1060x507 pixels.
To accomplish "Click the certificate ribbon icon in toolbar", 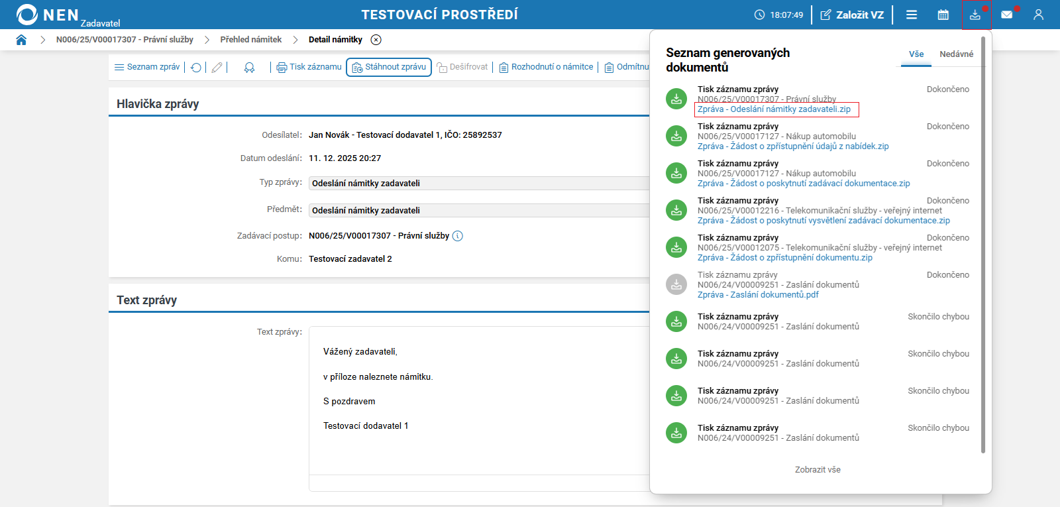I will click(x=249, y=68).
